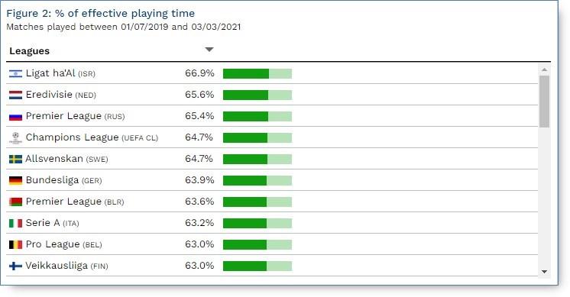Click the Ligat ha'Al 66.9% progress bar

coord(257,74)
